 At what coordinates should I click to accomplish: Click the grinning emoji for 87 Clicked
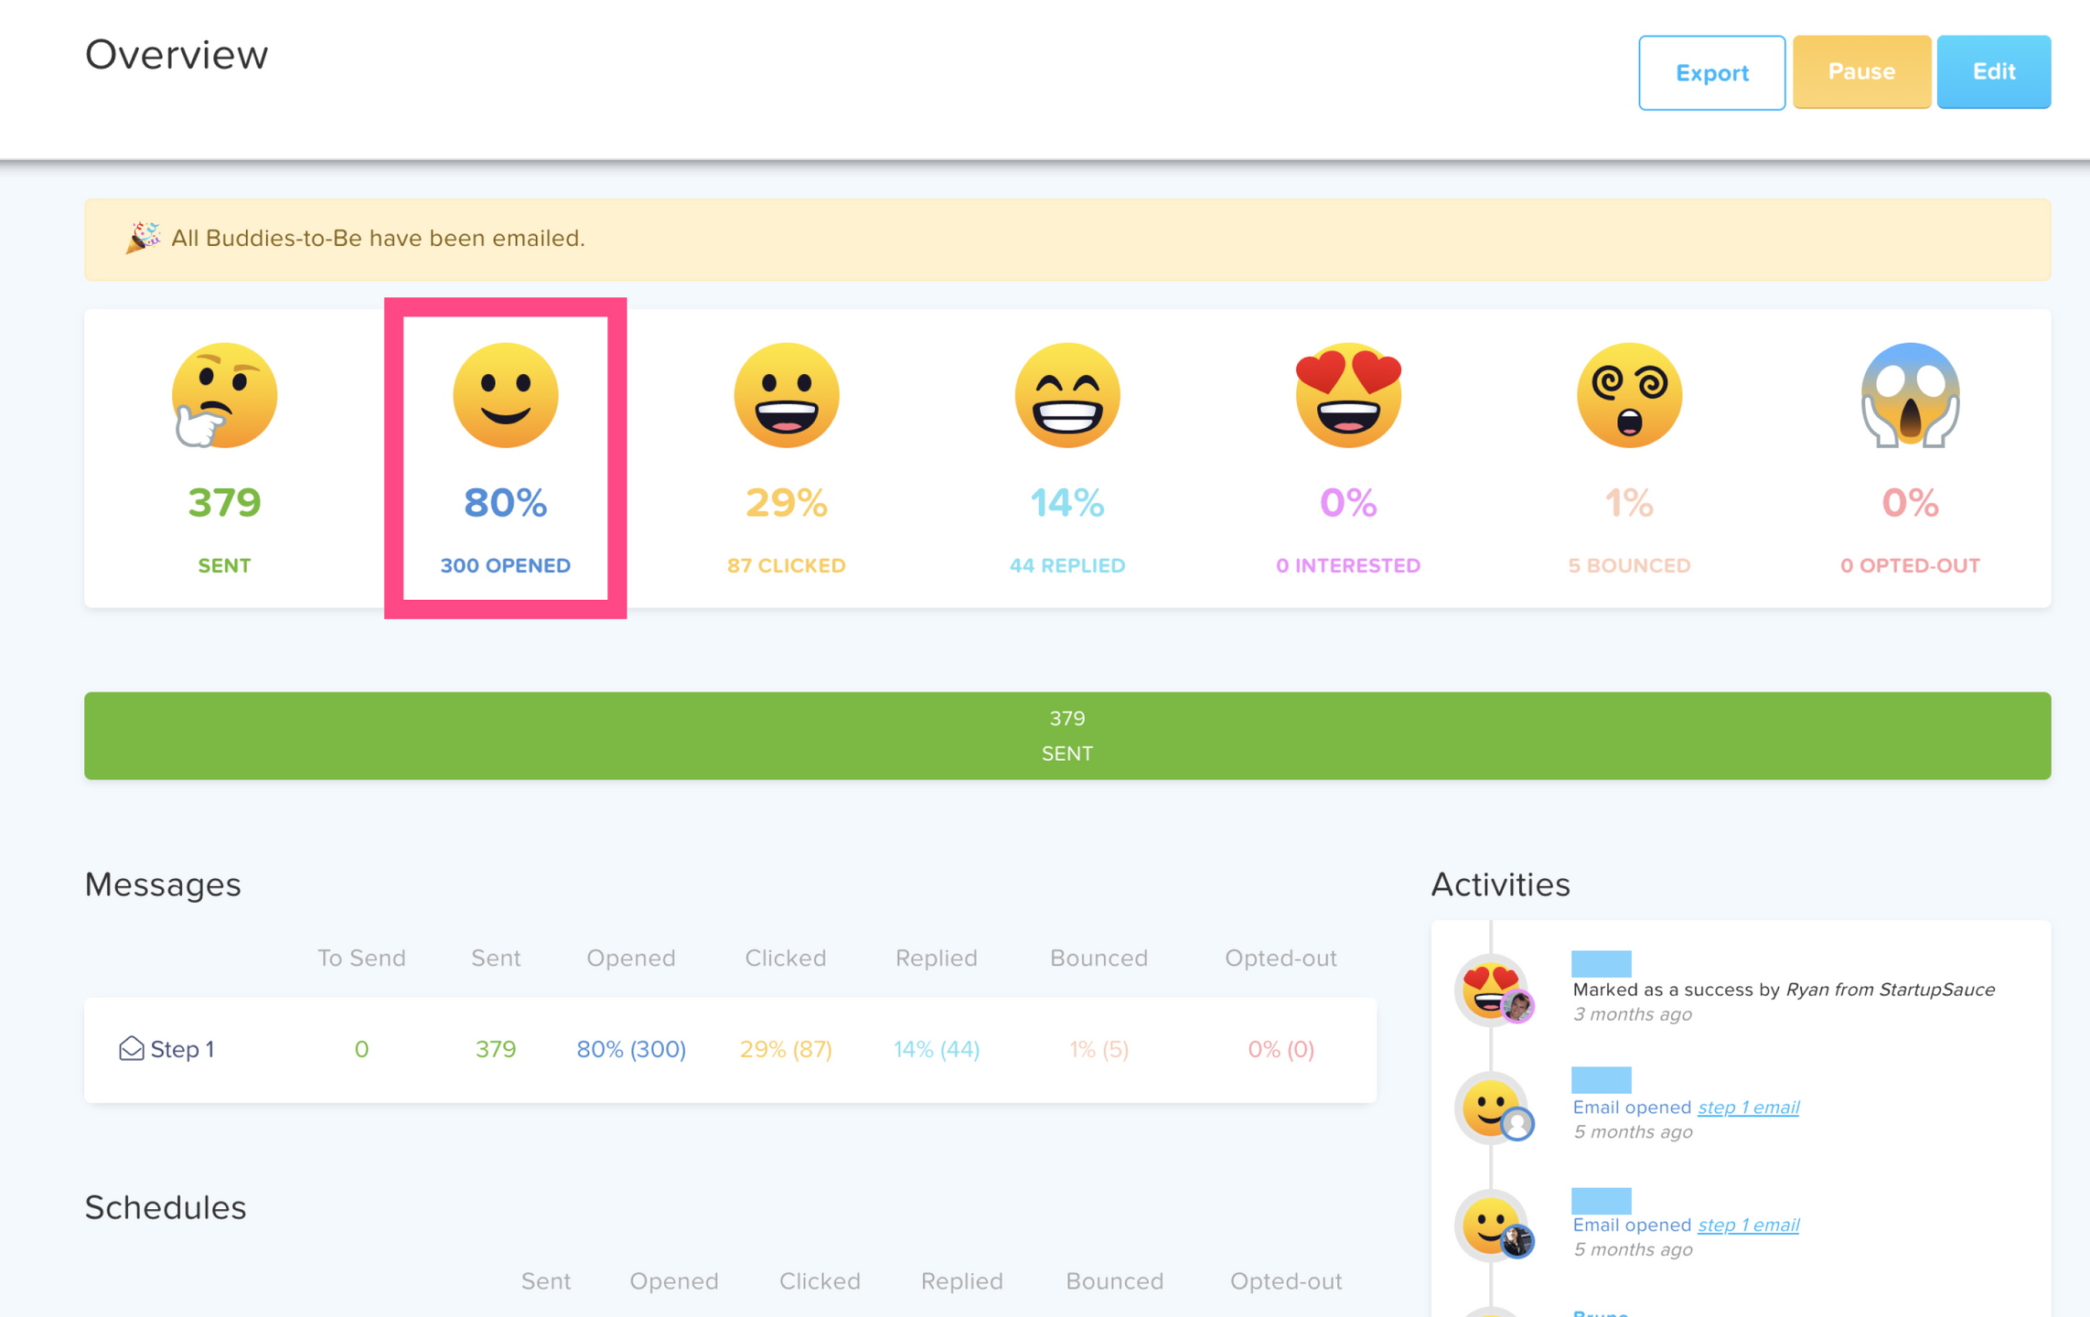click(x=786, y=395)
